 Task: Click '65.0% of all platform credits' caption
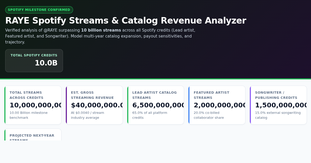point(150,115)
